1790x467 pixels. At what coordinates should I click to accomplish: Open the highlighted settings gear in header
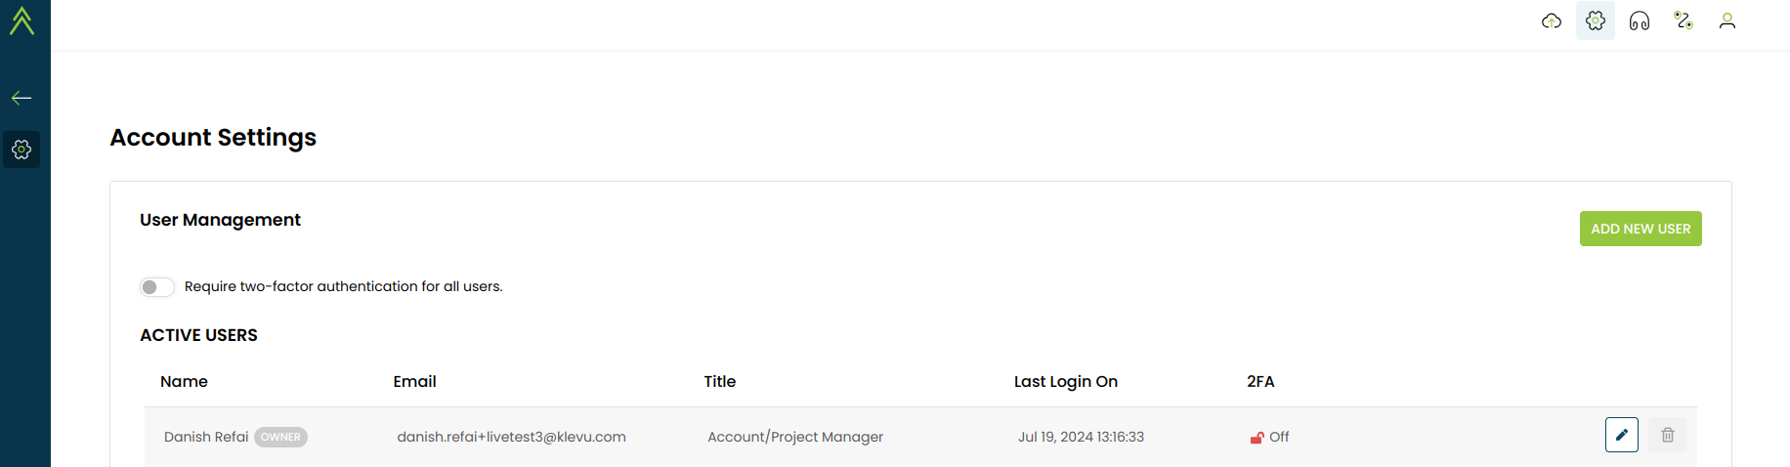(1596, 21)
